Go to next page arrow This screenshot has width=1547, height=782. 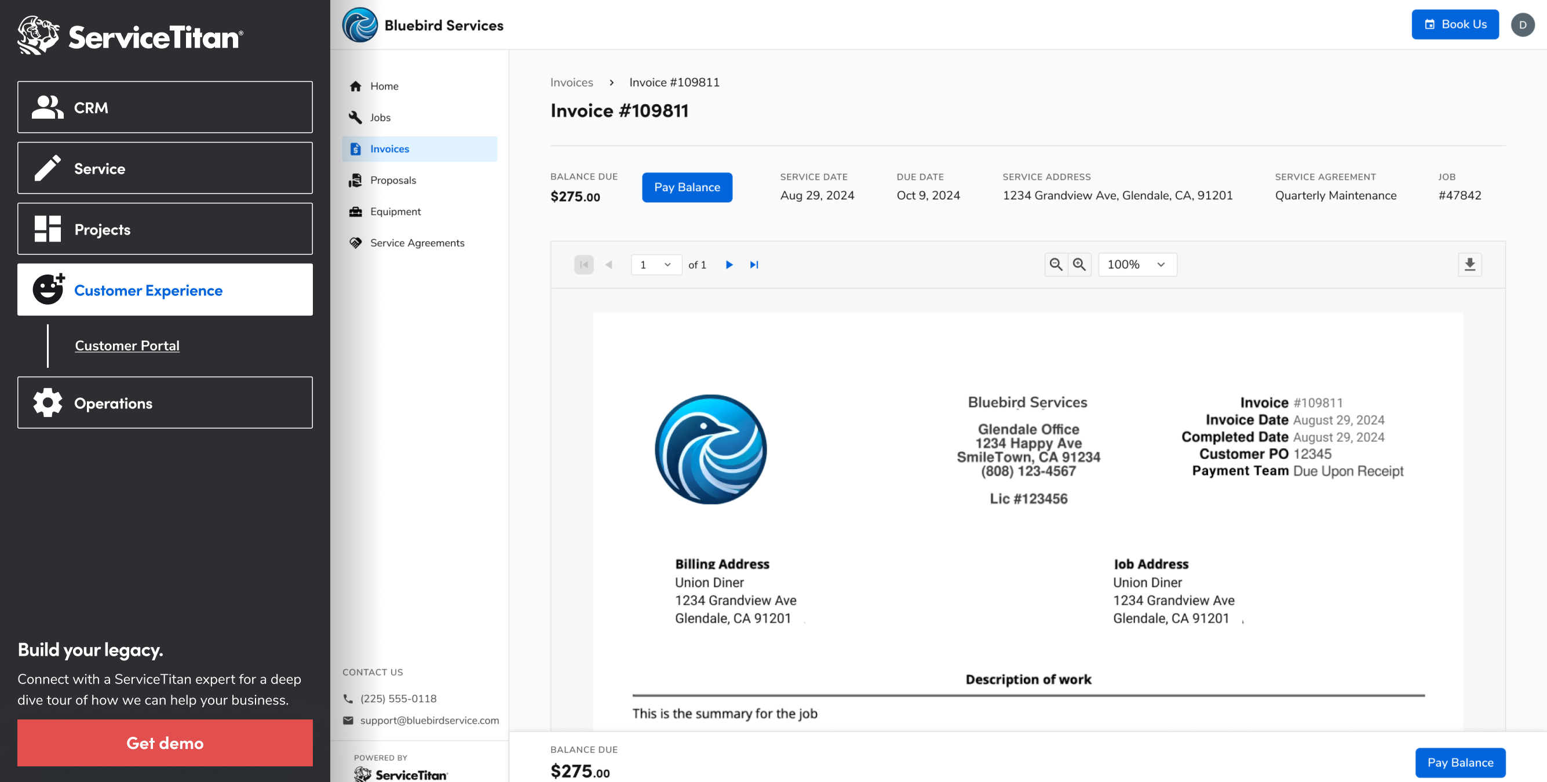tap(728, 264)
